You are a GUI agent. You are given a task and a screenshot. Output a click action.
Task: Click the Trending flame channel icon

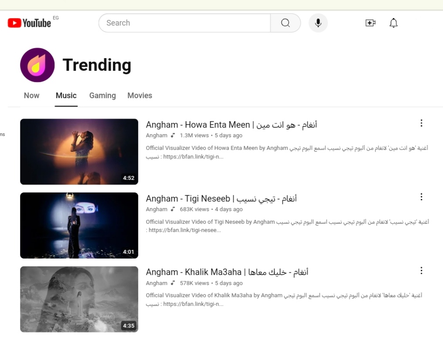point(37,65)
